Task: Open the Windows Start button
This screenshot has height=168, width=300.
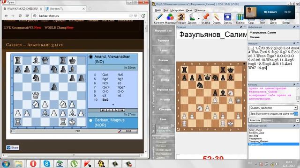Action: (6, 164)
